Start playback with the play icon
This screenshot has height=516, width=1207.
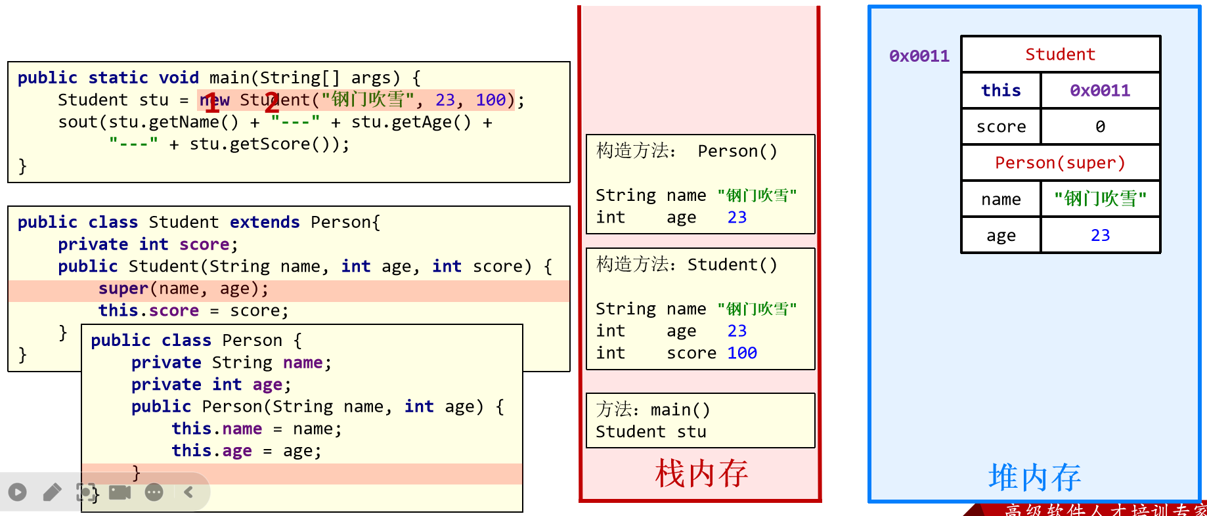click(x=18, y=492)
